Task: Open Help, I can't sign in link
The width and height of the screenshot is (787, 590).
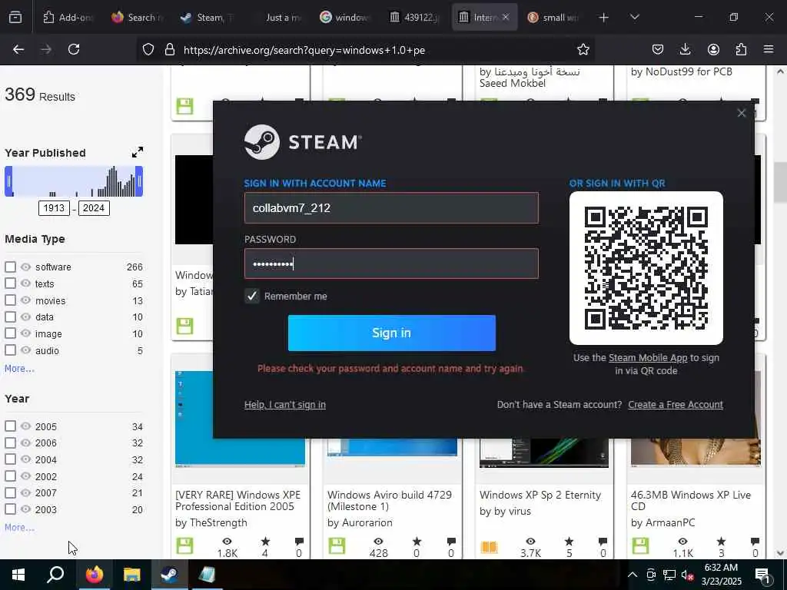Action: pos(284,404)
